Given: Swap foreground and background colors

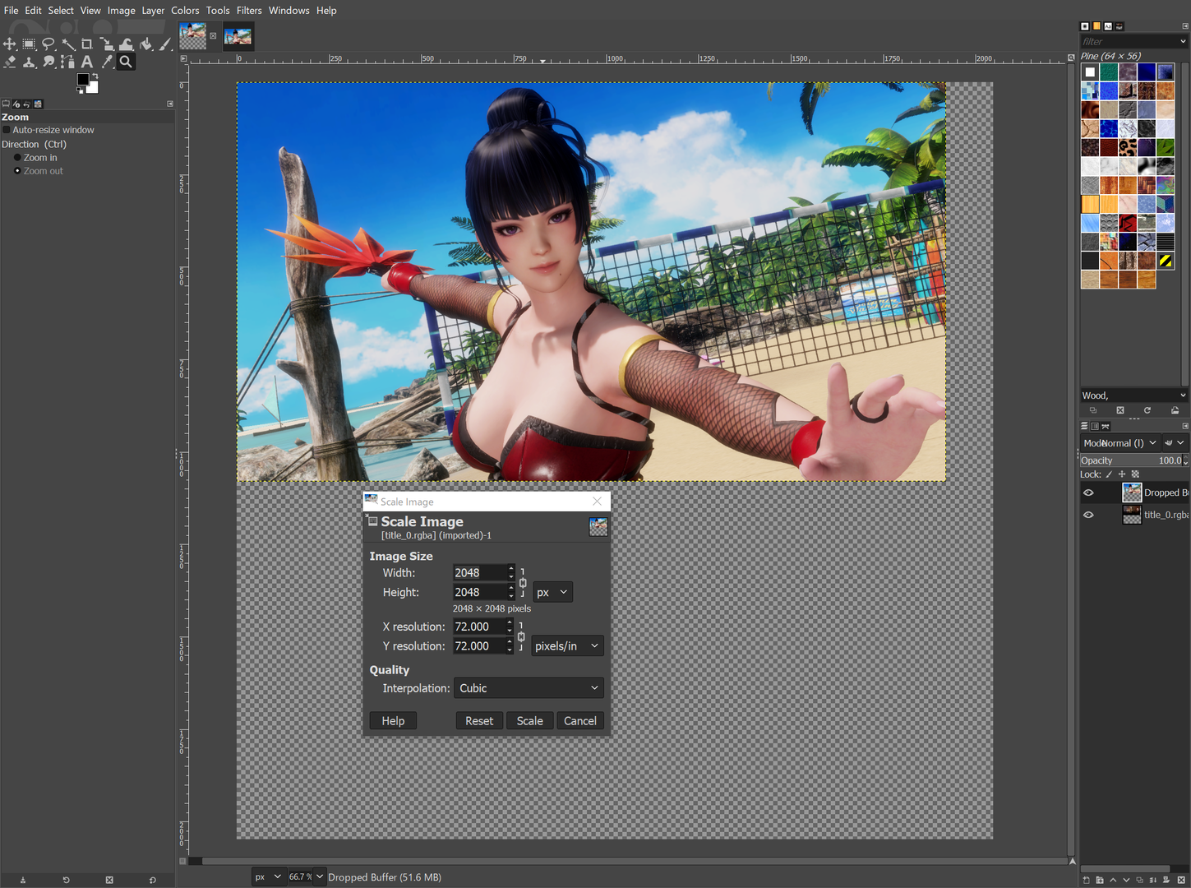Looking at the screenshot, I should pyautogui.click(x=95, y=76).
